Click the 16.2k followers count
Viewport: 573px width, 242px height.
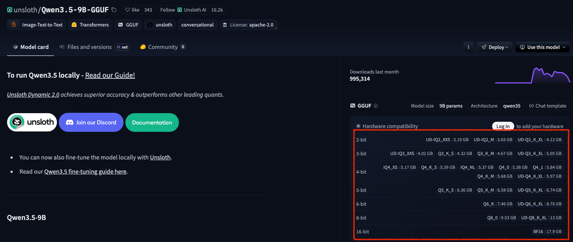217,10
